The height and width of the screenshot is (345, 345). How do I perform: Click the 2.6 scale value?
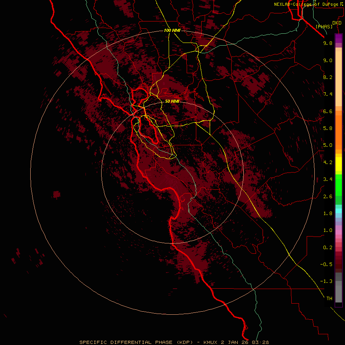(328, 197)
